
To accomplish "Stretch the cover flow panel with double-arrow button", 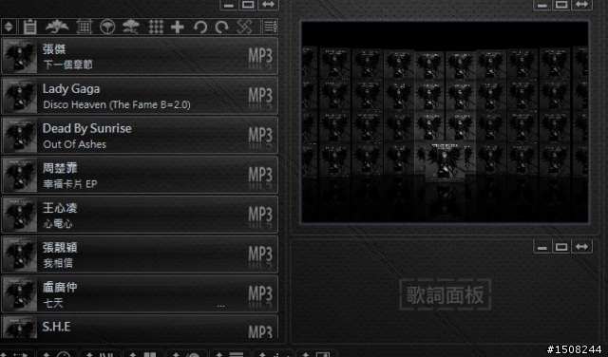I will (581, 5).
